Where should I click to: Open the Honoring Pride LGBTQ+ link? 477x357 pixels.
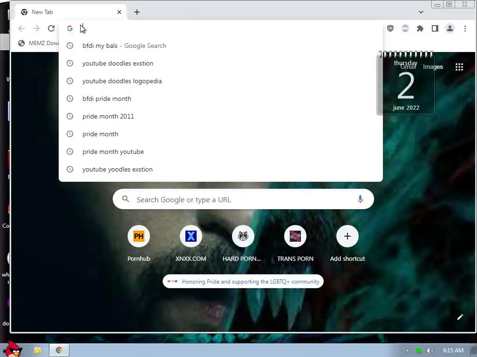pyautogui.click(x=243, y=281)
